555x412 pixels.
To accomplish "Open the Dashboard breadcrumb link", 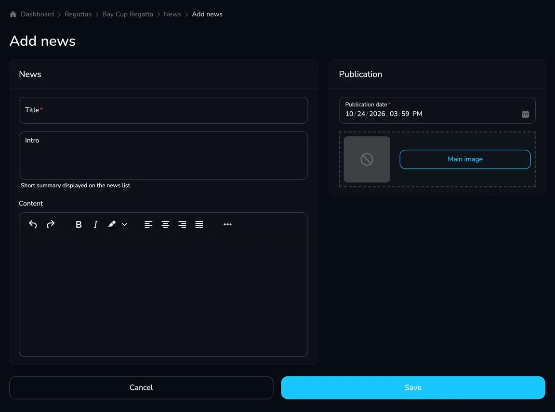I will click(37, 14).
